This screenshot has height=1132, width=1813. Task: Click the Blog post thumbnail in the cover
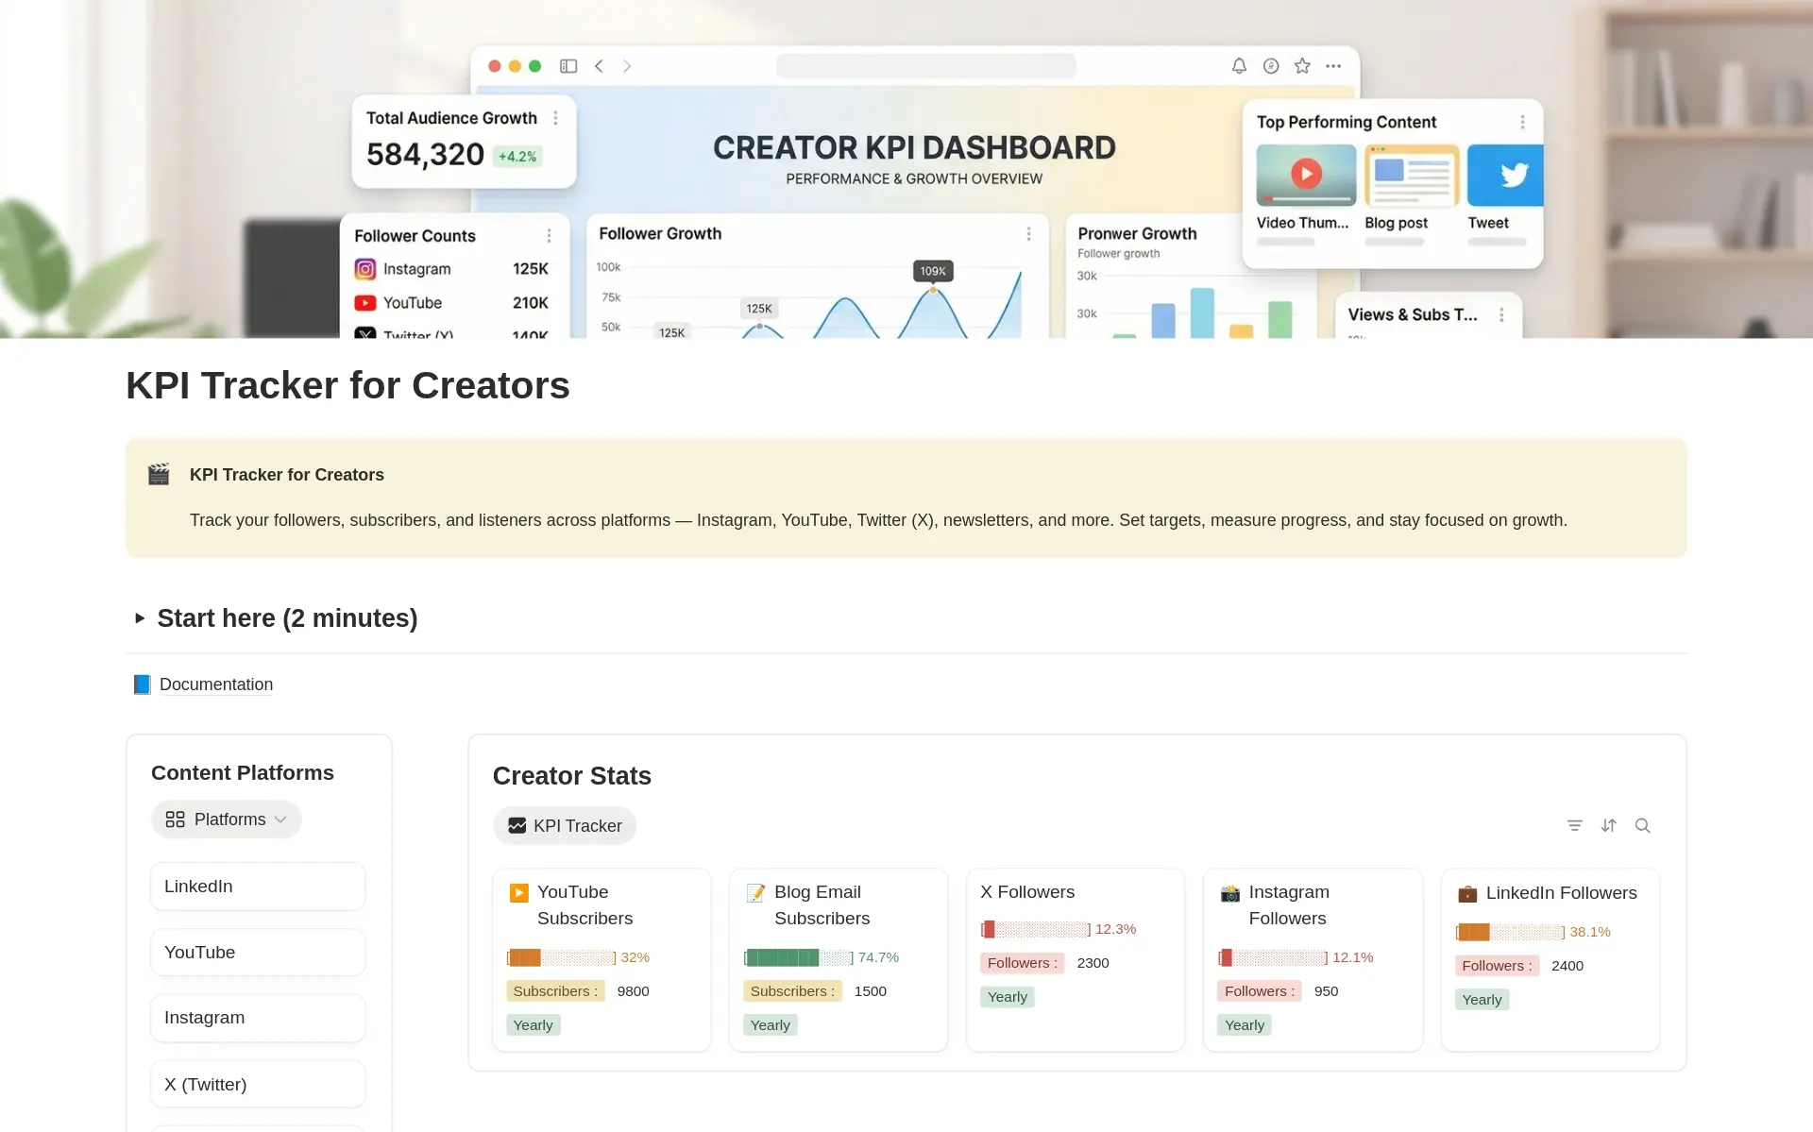[1412, 175]
